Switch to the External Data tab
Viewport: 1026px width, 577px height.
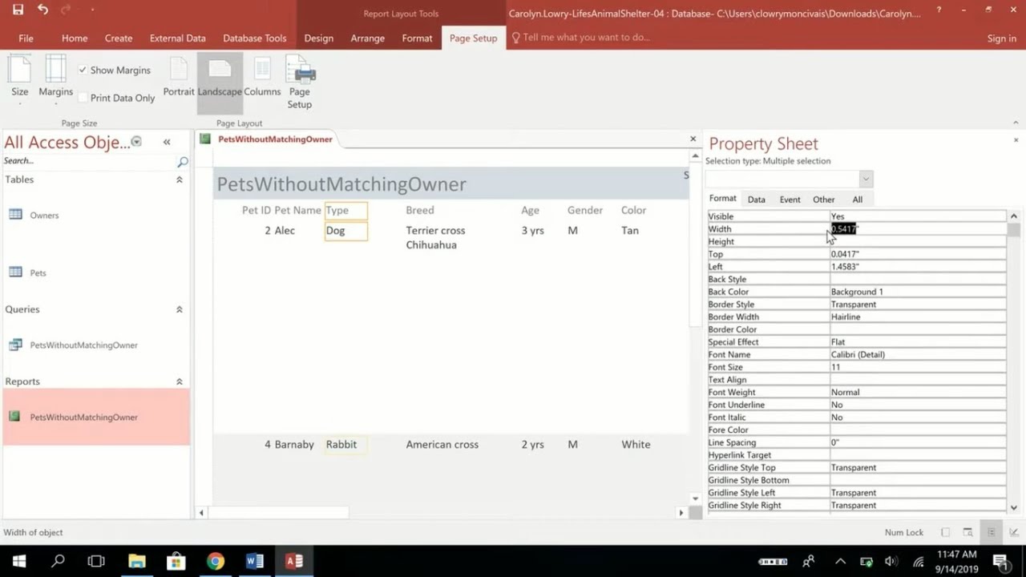(177, 38)
